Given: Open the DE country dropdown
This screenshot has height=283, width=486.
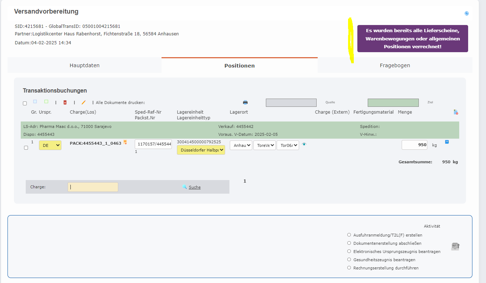Looking at the screenshot, I should click(x=50, y=145).
